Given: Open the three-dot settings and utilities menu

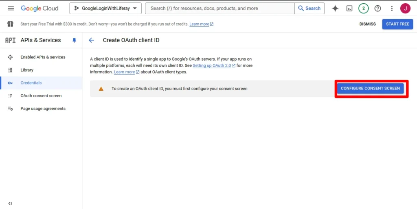Looking at the screenshot, I should pos(392,8).
